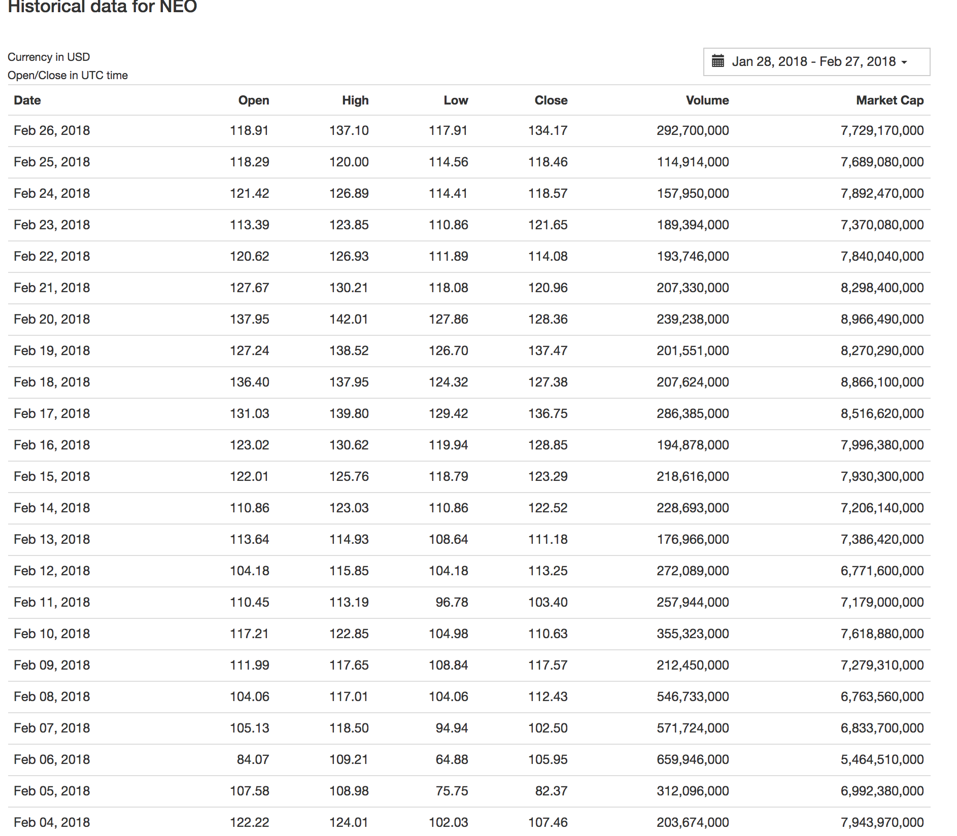The width and height of the screenshot is (957, 836).
Task: Select the Feb 11, 2018 date cell
Action: (52, 603)
